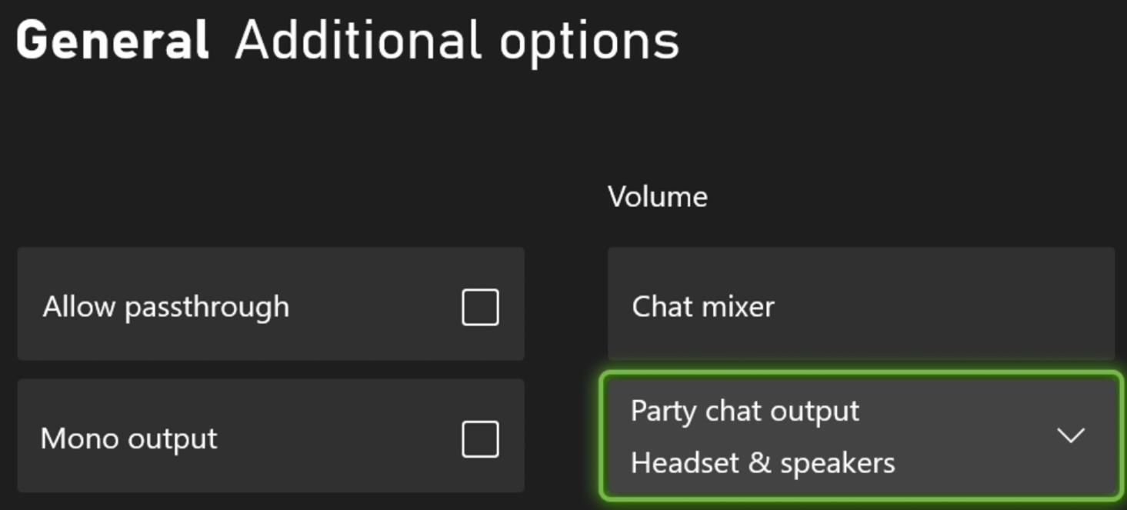The width and height of the screenshot is (1127, 510).
Task: Click the Volume section label
Action: point(658,197)
